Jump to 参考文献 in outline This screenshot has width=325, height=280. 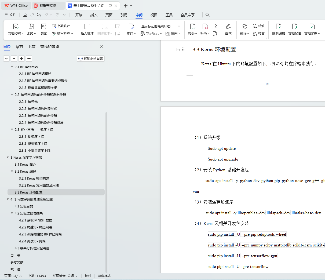(x=17, y=262)
